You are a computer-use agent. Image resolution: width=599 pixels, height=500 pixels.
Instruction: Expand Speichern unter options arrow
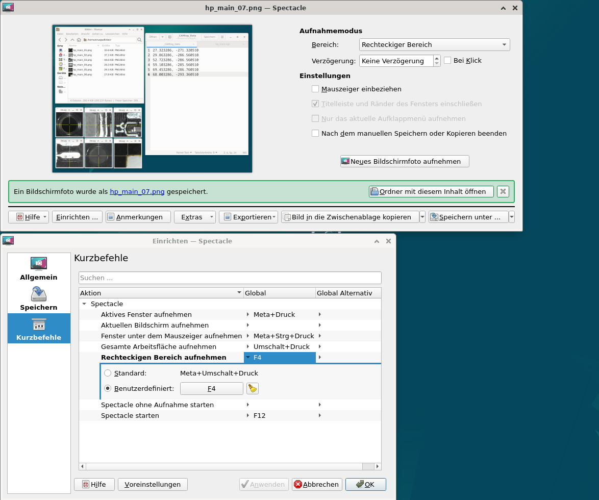(512, 217)
